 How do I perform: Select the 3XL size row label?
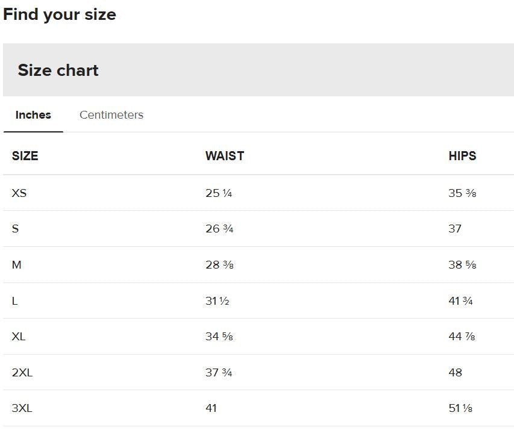(x=22, y=408)
